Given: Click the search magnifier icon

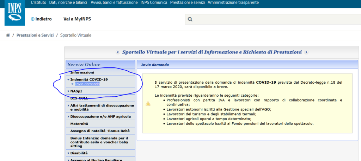Looking at the screenshot, I should 190,19.
